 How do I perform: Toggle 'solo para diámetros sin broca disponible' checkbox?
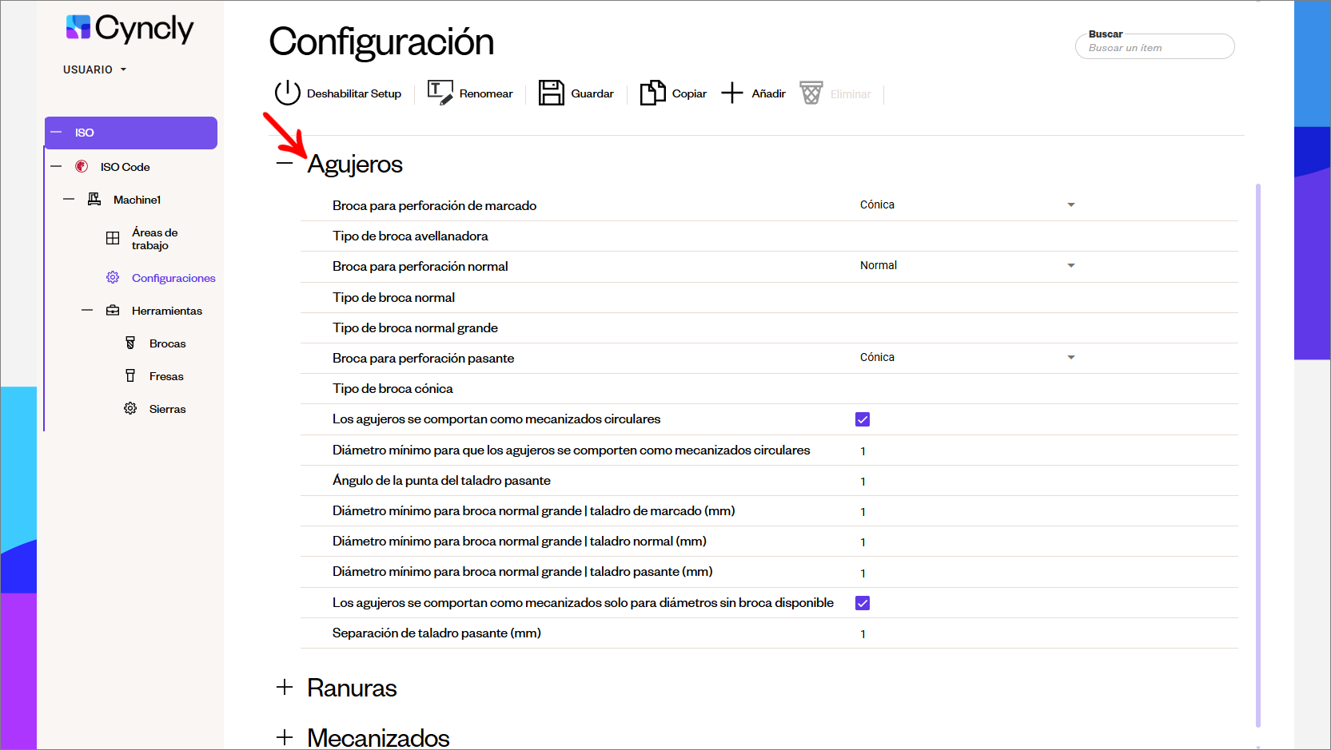pos(863,603)
